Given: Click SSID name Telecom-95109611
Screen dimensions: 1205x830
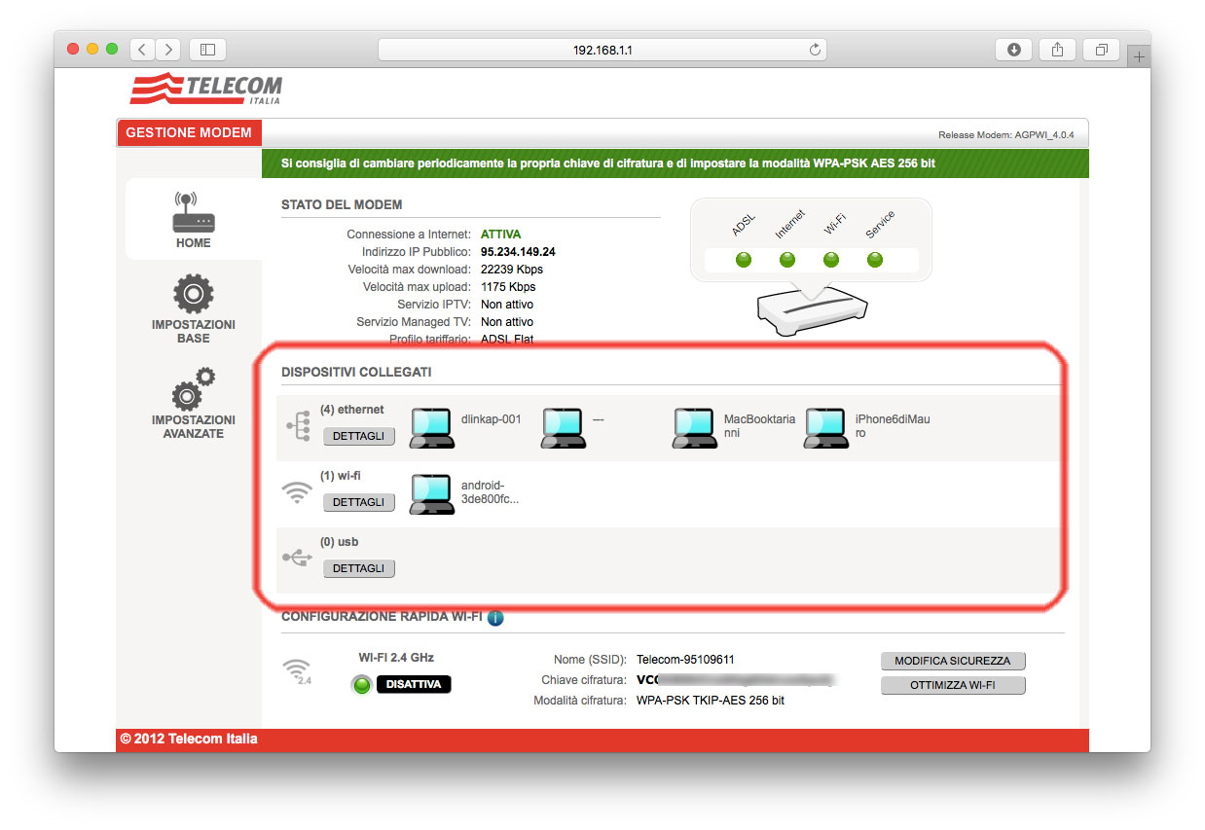Looking at the screenshot, I should 685,660.
